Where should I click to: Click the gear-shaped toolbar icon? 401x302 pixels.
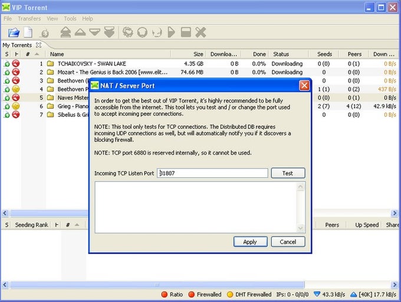[127, 32]
